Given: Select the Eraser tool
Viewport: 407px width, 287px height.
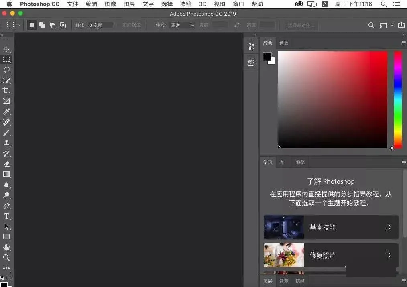Looking at the screenshot, I should pos(6,164).
